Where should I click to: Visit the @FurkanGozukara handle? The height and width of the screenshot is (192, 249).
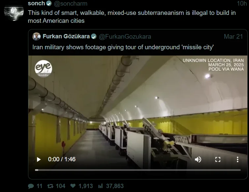125,37
